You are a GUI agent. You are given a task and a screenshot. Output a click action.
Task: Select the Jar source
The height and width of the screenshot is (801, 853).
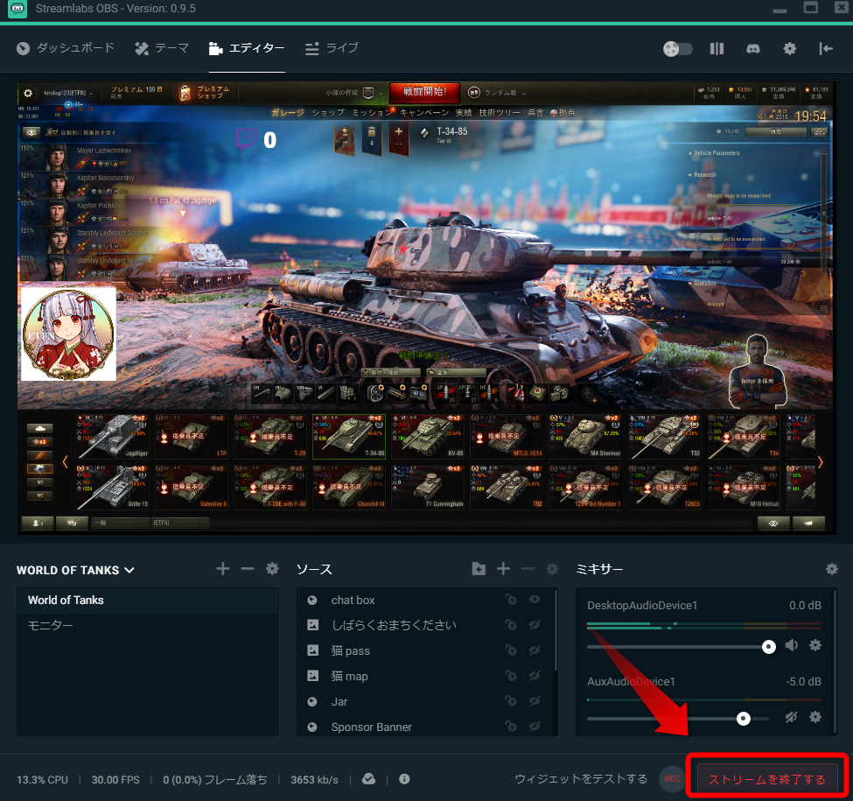pyautogui.click(x=339, y=701)
